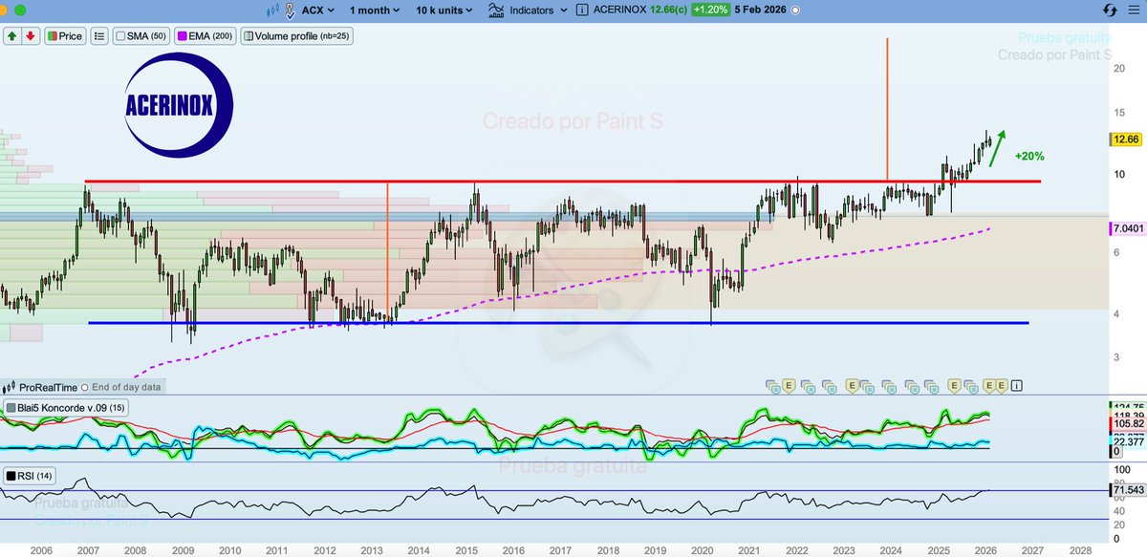
Task: Click the End of day data label
Action: pyautogui.click(x=126, y=387)
